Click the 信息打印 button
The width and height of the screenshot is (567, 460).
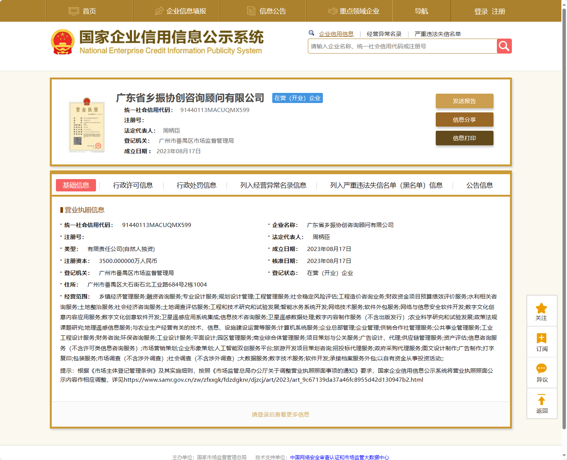tap(464, 138)
